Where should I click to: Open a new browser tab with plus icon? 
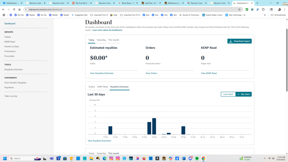257,3
